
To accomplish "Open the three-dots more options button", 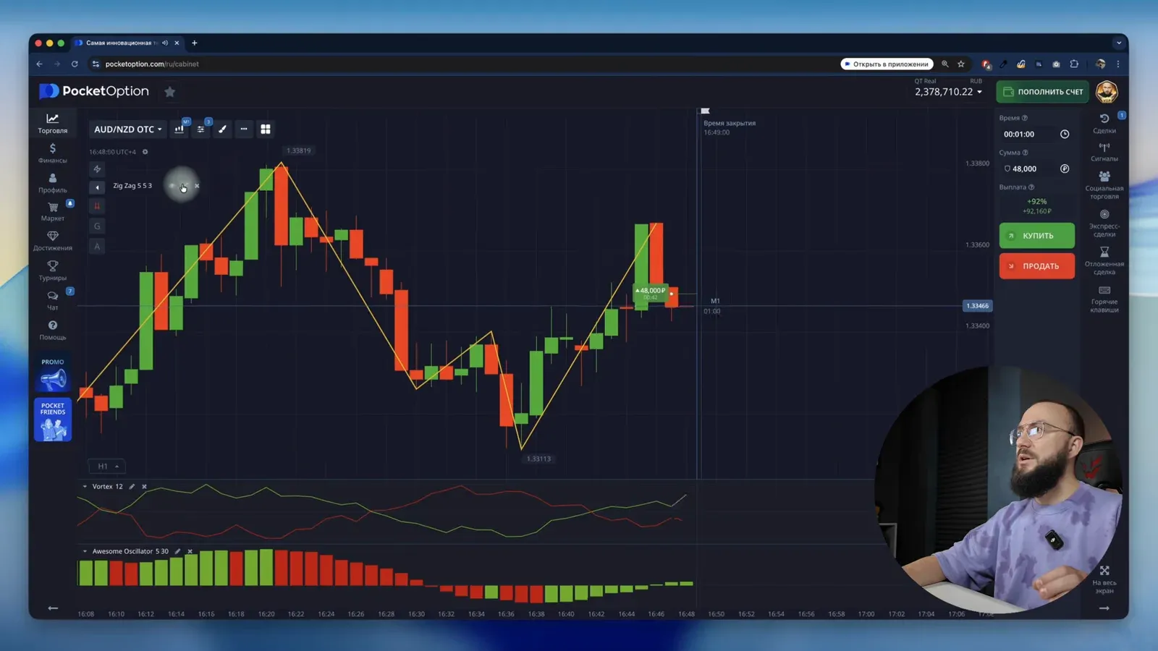I will [x=244, y=129].
